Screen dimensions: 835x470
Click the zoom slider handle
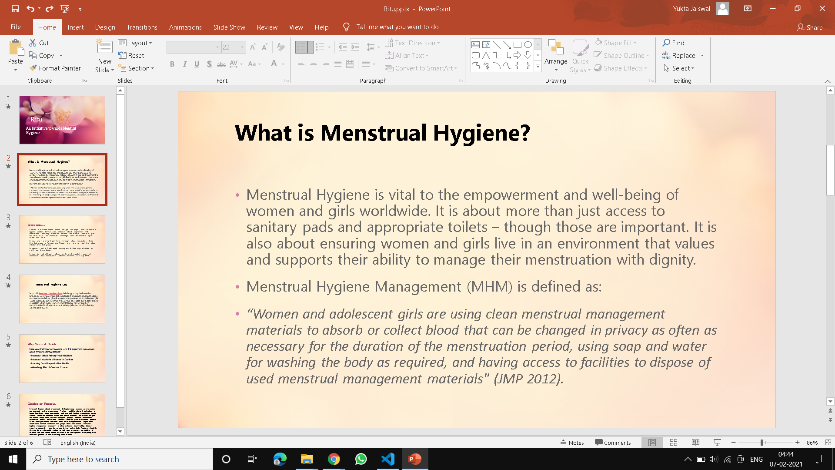pos(762,443)
